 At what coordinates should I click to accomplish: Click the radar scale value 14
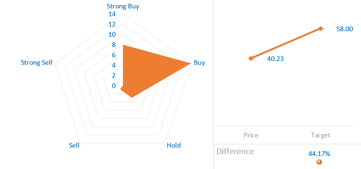[112, 14]
